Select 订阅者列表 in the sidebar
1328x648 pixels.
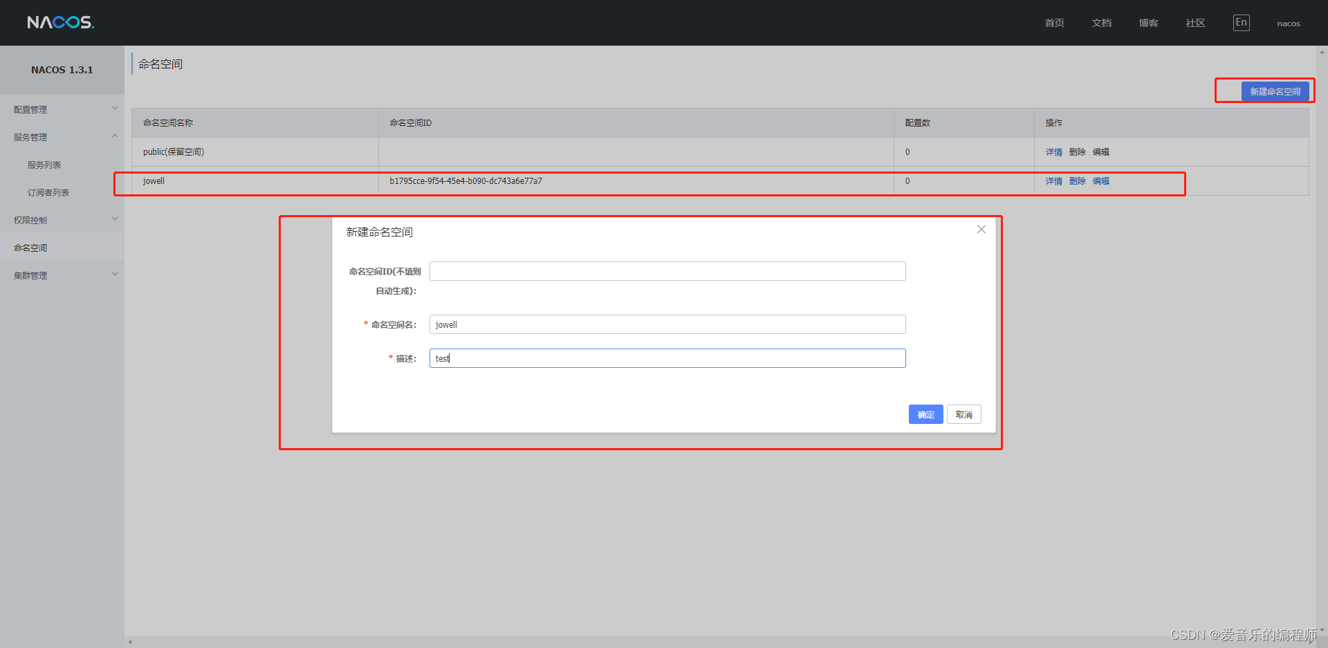(48, 192)
